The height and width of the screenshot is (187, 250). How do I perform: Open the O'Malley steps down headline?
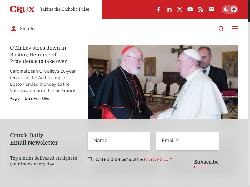[x=38, y=55]
